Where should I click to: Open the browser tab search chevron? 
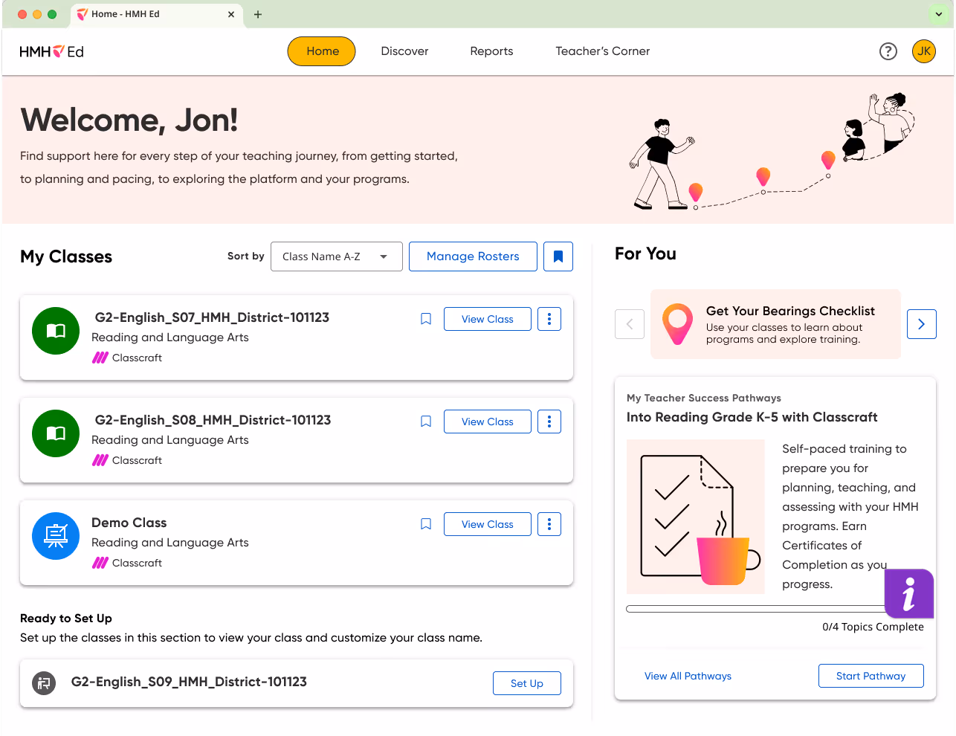click(939, 14)
